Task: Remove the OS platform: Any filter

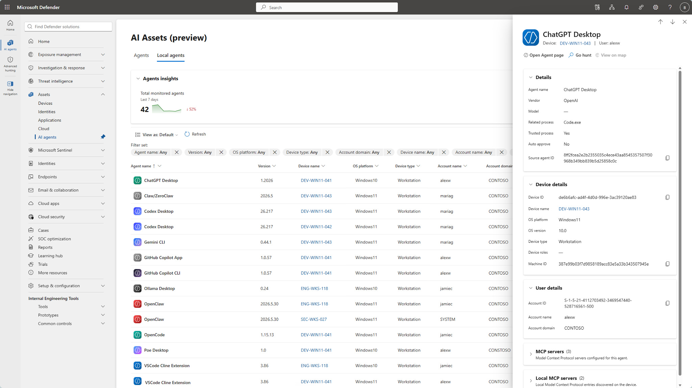Action: (275, 152)
